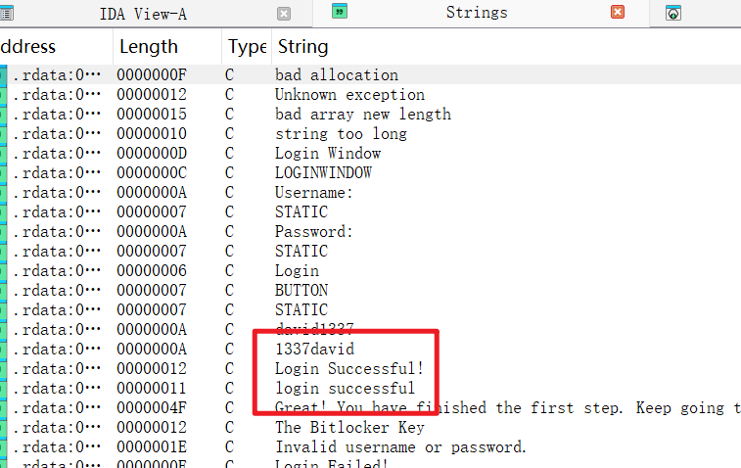
Task: Click the row icon beside "Login Window" entry
Action: pos(5,154)
